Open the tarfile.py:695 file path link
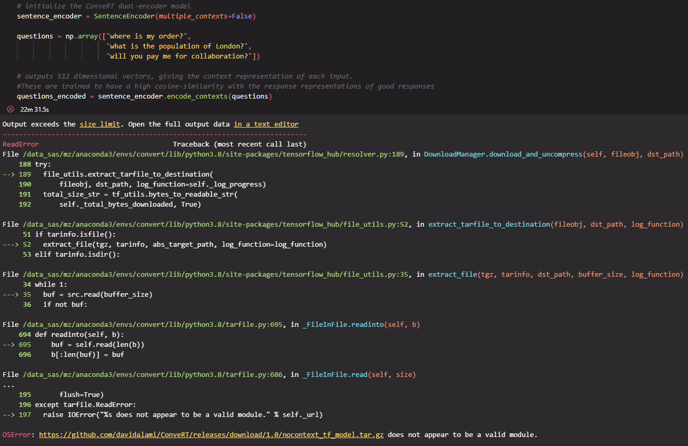The width and height of the screenshot is (688, 446). pyautogui.click(x=153, y=325)
